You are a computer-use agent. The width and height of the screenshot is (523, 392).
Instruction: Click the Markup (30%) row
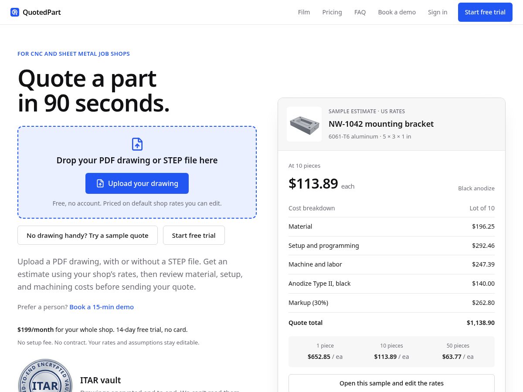(x=391, y=303)
